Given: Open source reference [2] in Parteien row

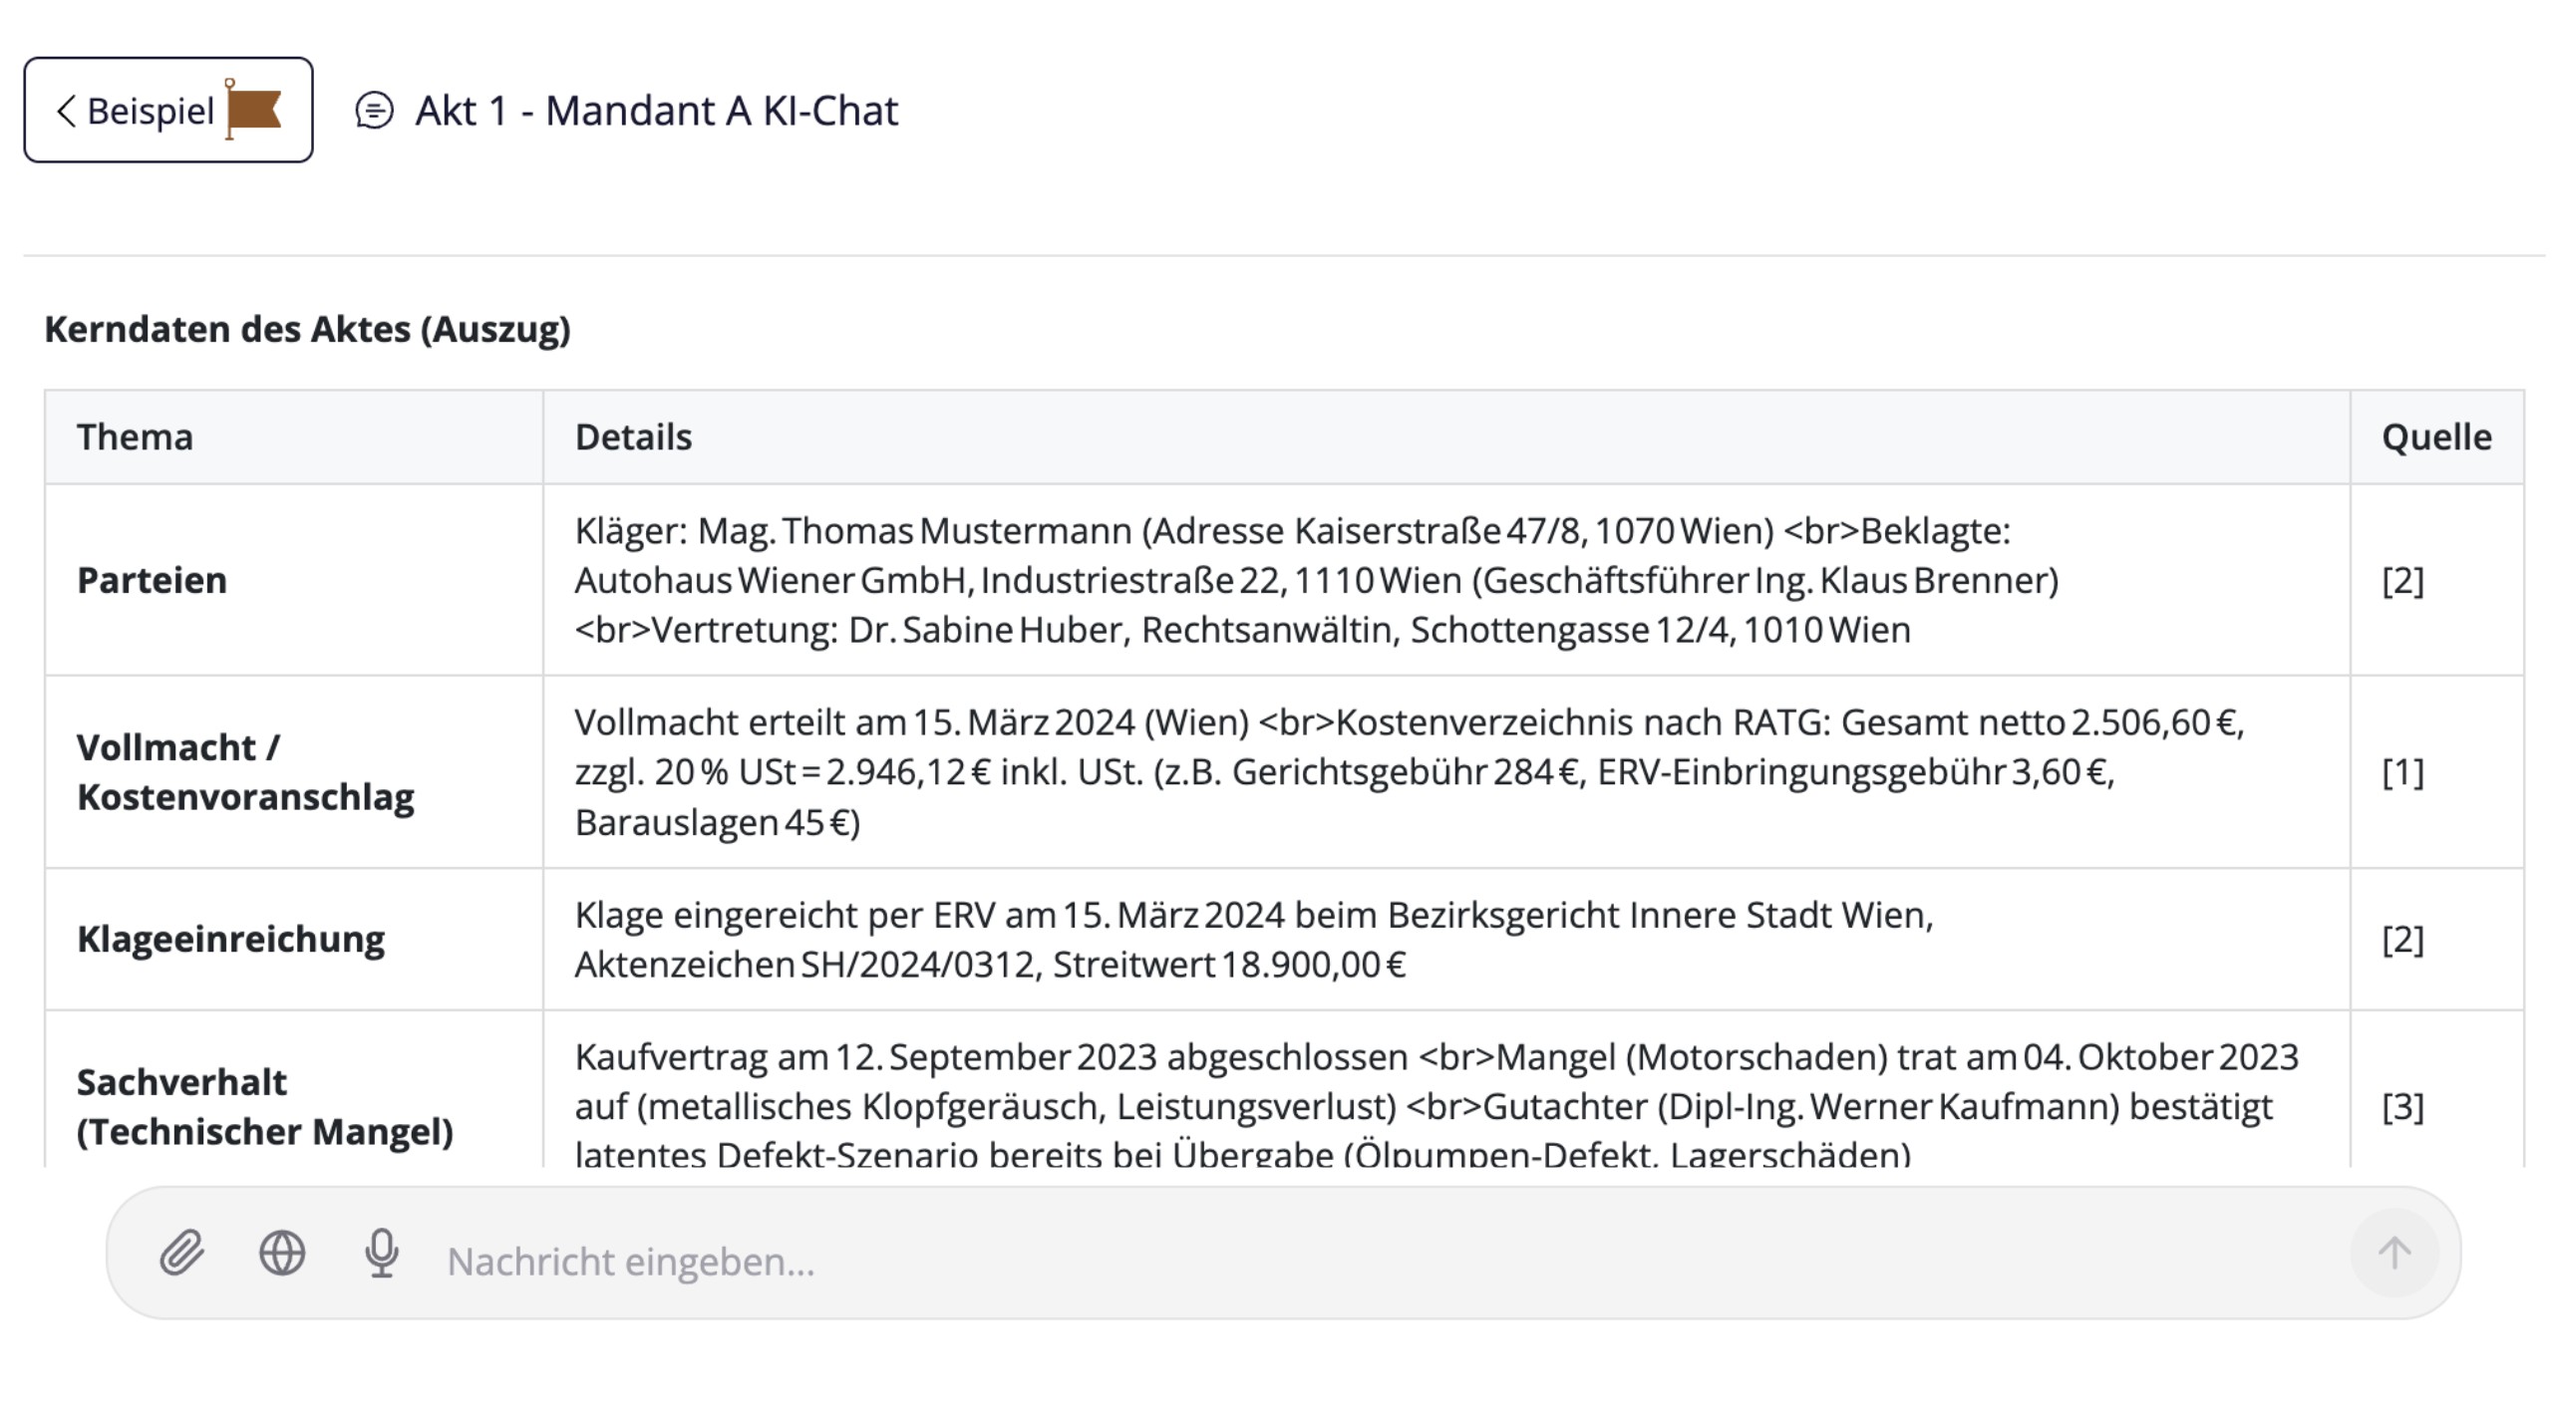Looking at the screenshot, I should click(2402, 580).
